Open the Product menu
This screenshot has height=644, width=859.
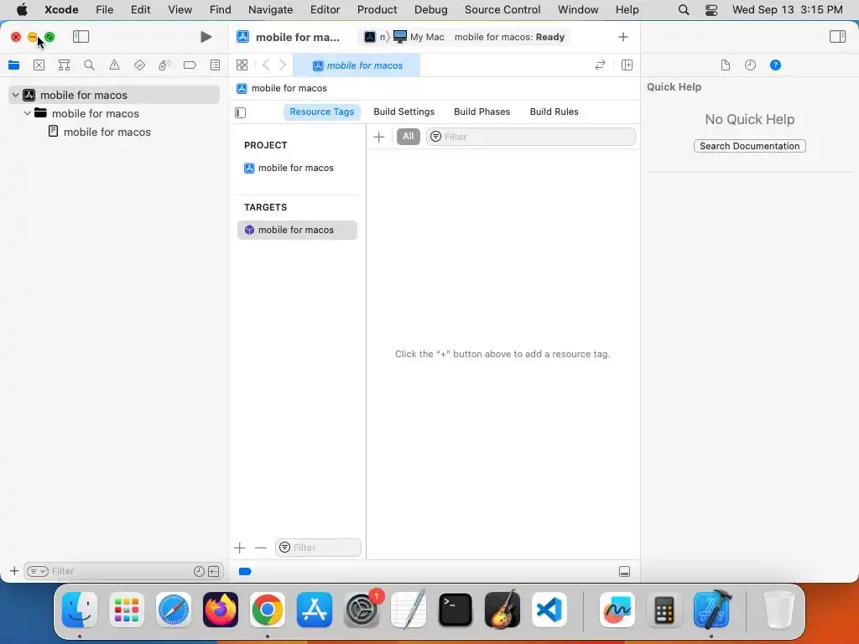tap(377, 9)
